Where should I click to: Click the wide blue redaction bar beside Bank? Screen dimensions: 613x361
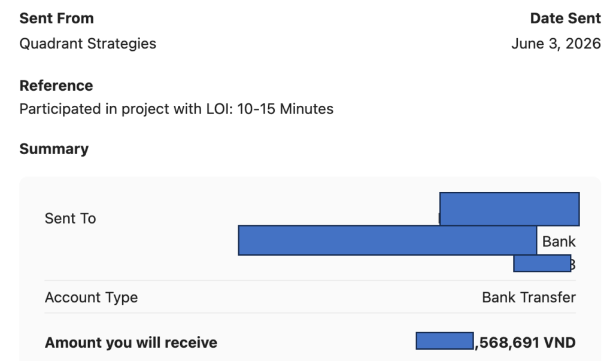tap(387, 240)
